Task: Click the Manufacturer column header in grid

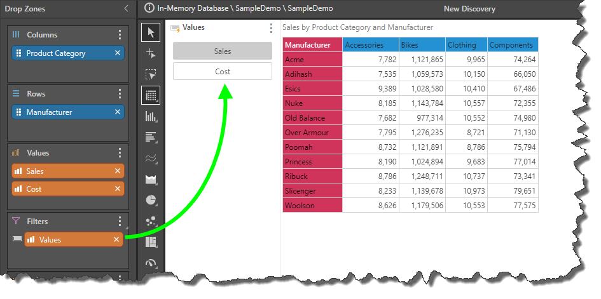Action: tap(312, 45)
